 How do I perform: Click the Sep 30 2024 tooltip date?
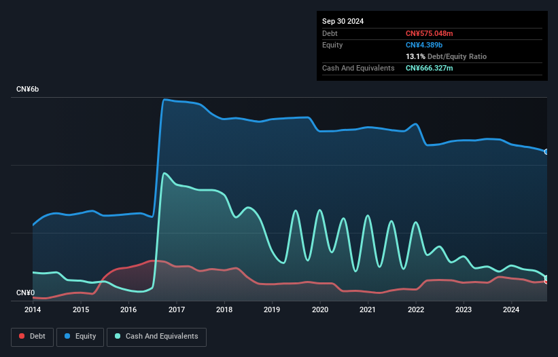pyautogui.click(x=343, y=21)
